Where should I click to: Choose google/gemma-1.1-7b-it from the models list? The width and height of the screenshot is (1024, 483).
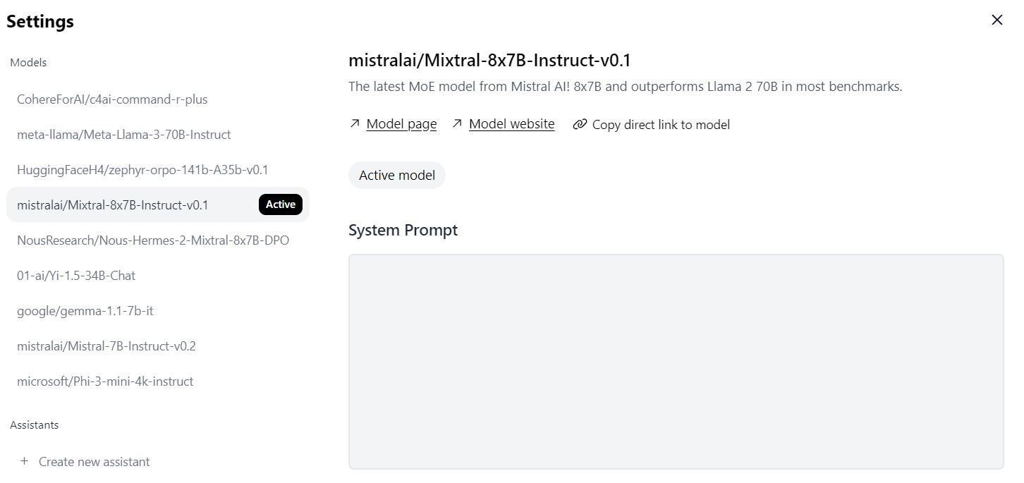[158, 311]
